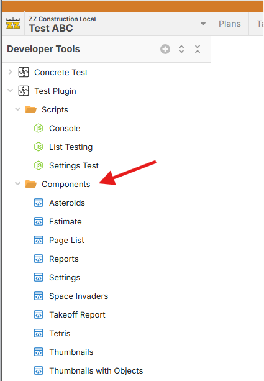This screenshot has width=264, height=381.
Task: Open the Takeoff Report component
Action: (77, 315)
